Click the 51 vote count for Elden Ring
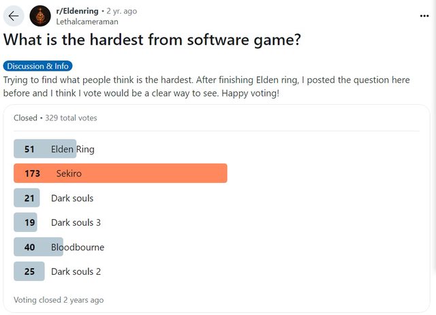436x315 pixels. click(29, 149)
